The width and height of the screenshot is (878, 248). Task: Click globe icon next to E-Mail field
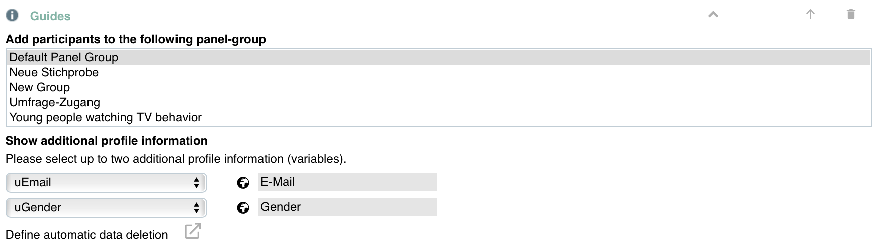243,183
